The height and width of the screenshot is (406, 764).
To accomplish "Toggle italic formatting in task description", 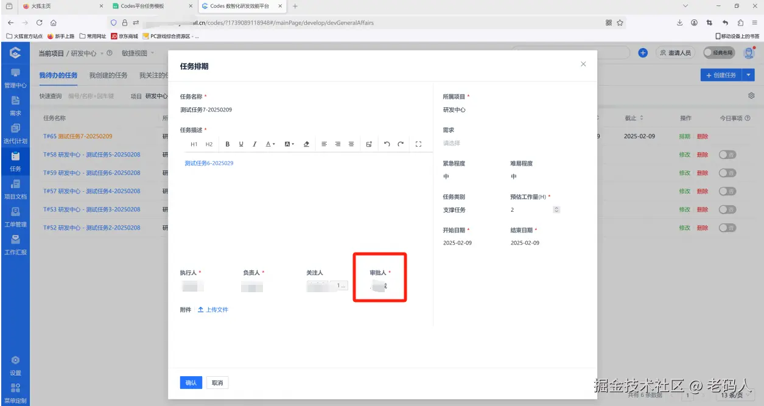I will 254,144.
